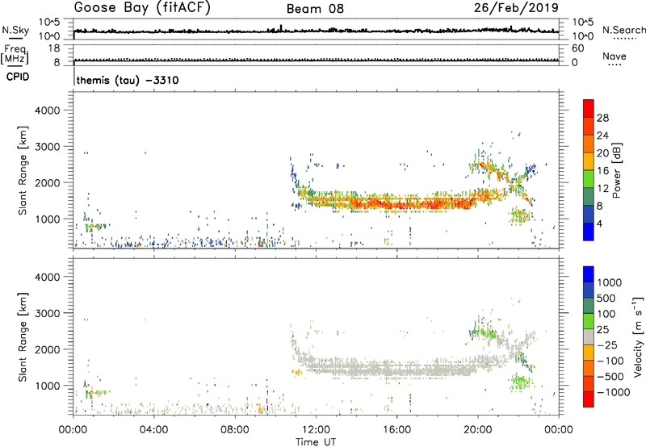The height and width of the screenshot is (447, 646).
Task: Click the '4000' tick on the power panel
Action: tap(47, 111)
